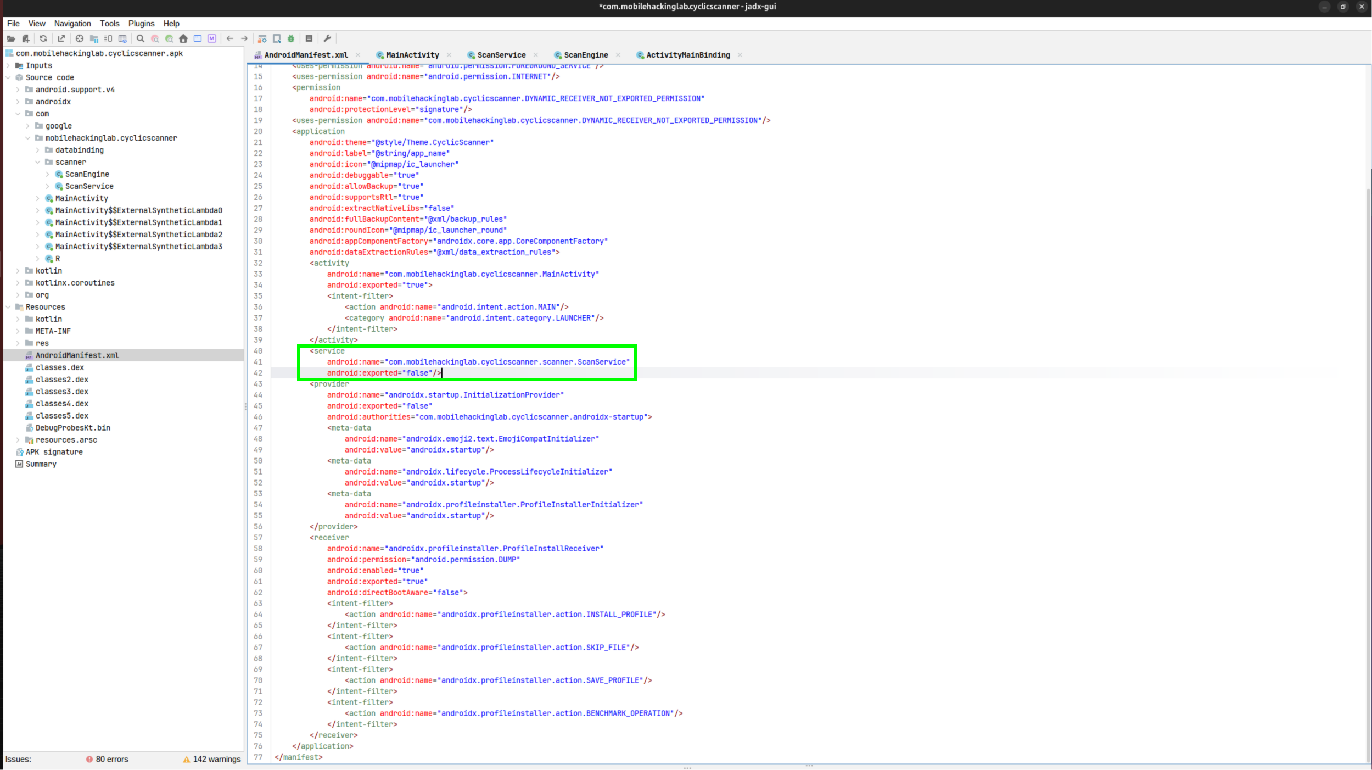Click the add files toolbar icon
Image resolution: width=1372 pixels, height=770 pixels.
point(25,38)
